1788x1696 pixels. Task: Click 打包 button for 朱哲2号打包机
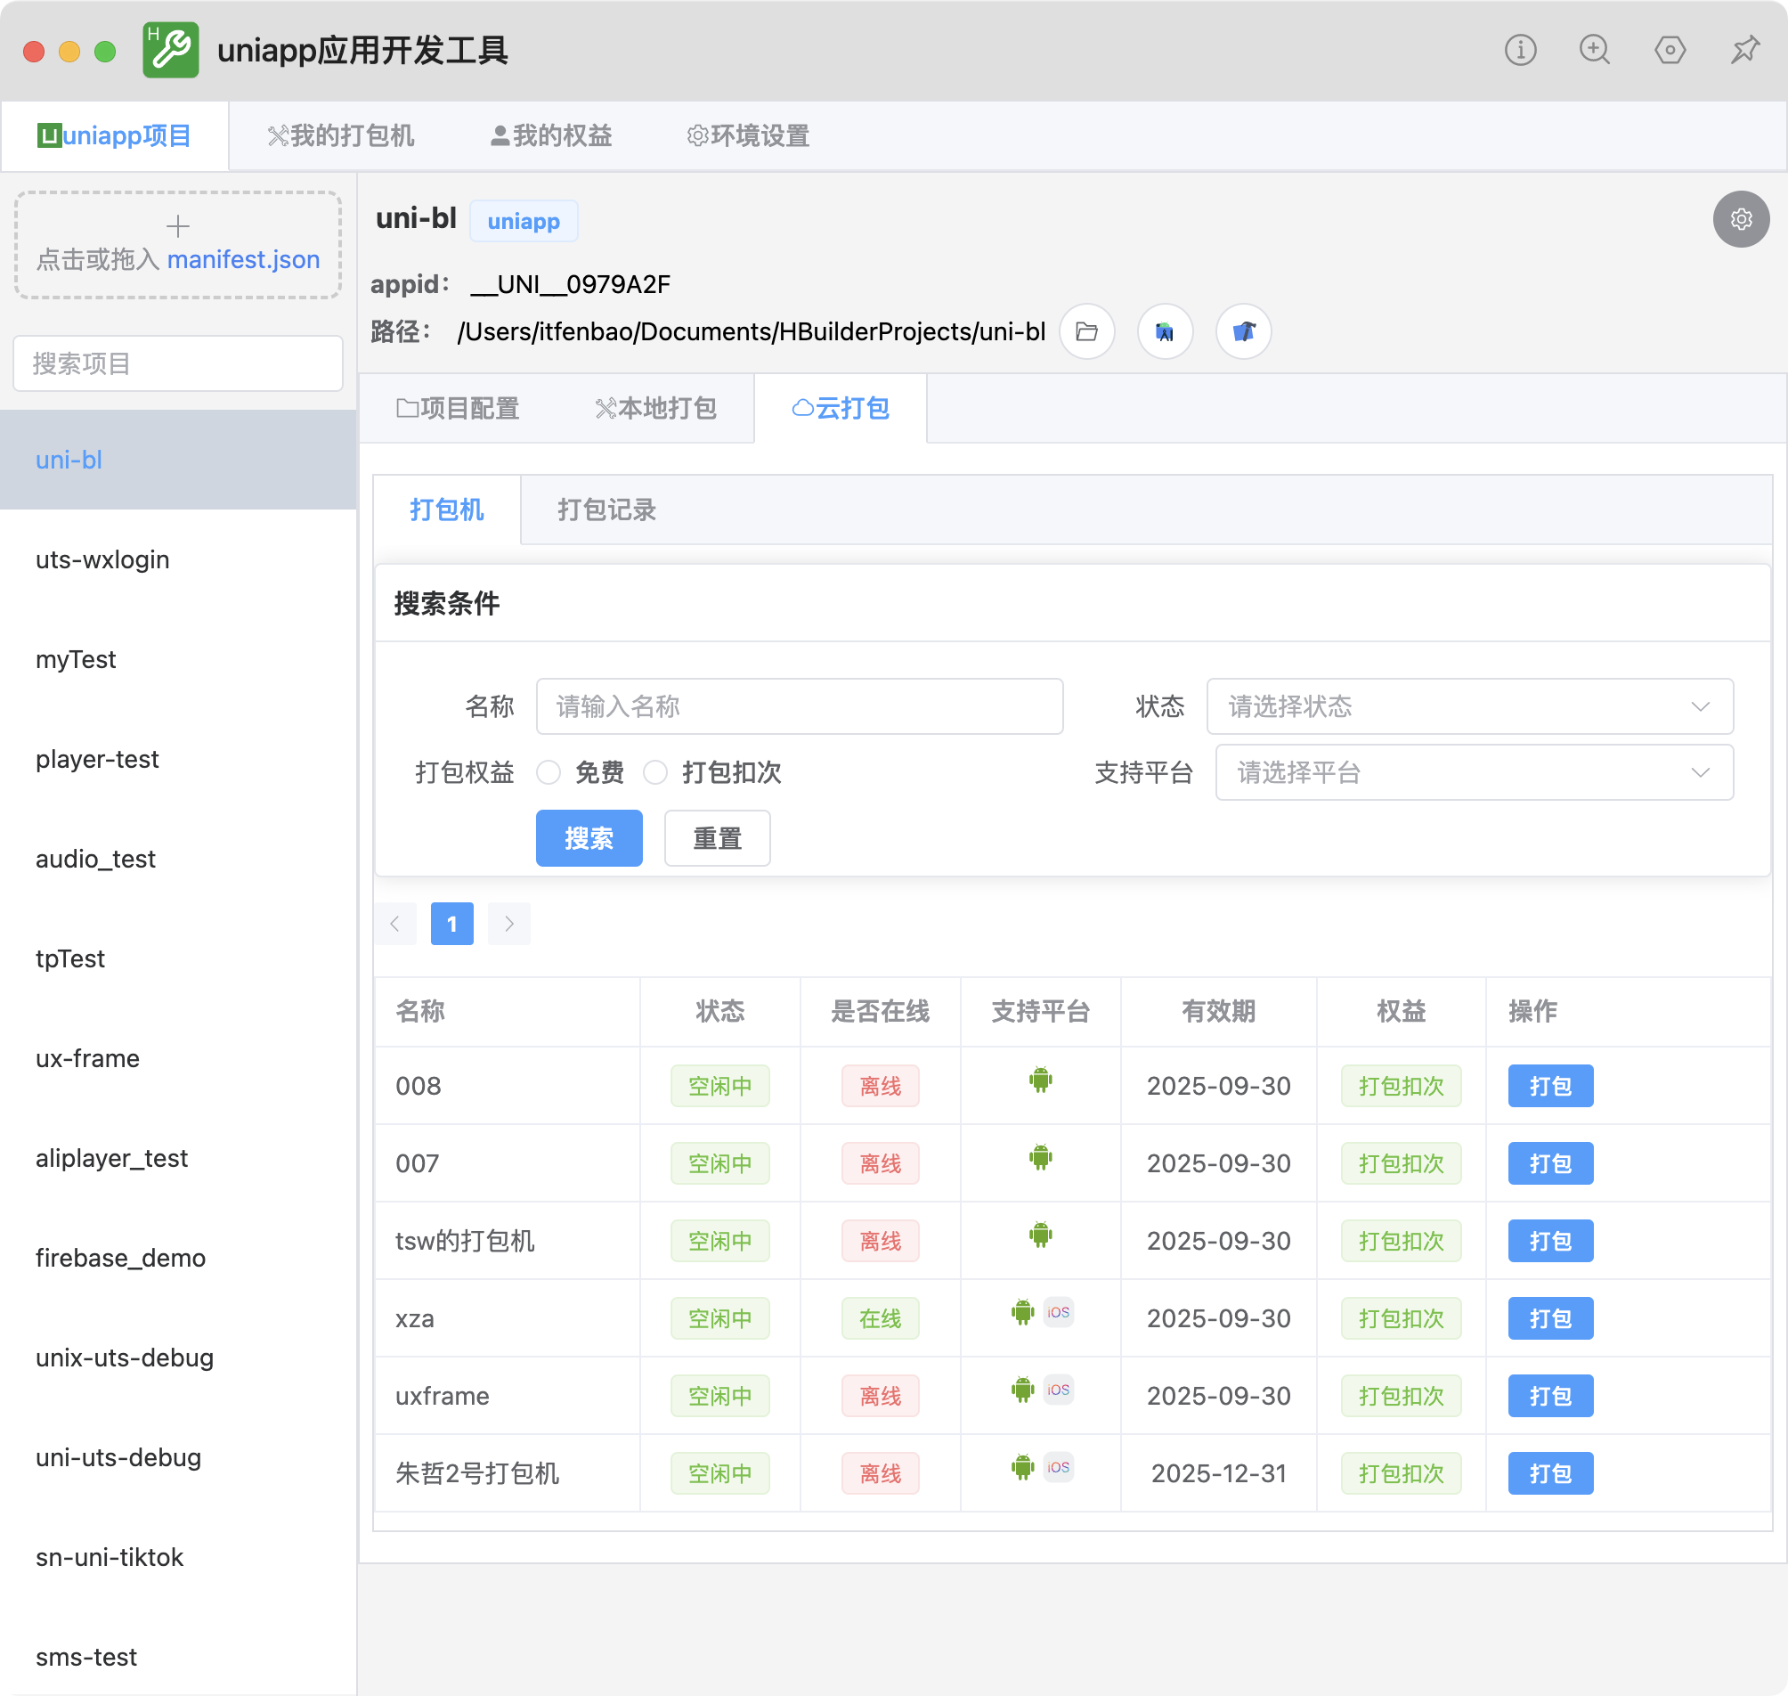[x=1550, y=1474]
